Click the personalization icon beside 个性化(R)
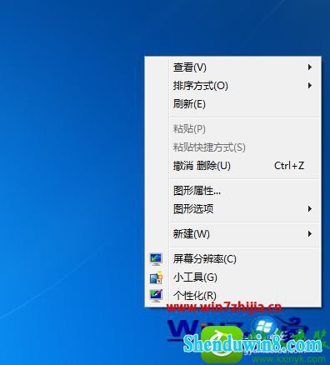This screenshot has height=365, width=330. 156,296
